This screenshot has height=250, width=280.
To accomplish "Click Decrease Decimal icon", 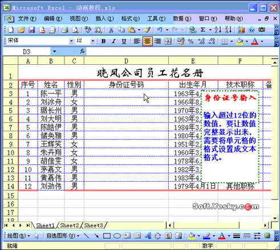I will point(212,41).
